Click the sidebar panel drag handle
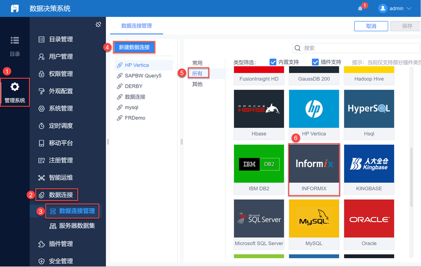 (108, 142)
